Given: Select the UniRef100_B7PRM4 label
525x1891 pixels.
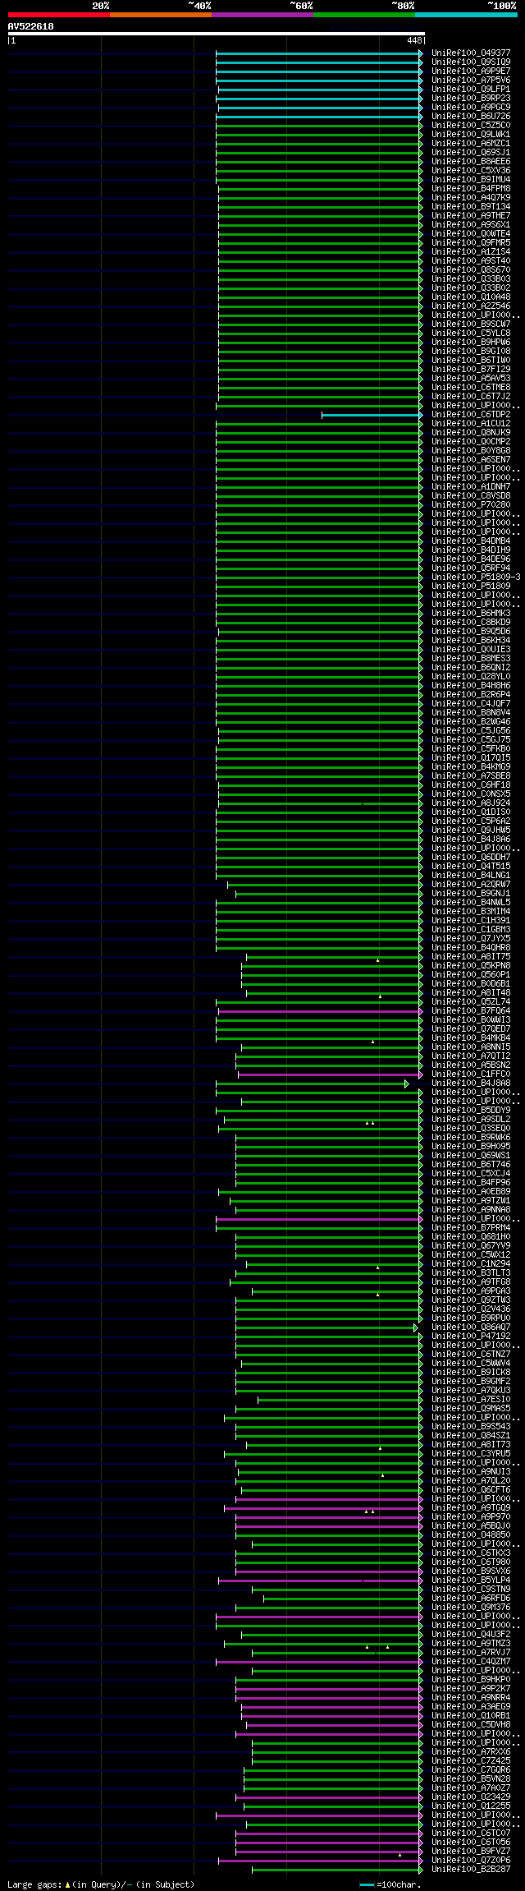Looking at the screenshot, I should click(x=471, y=1228).
